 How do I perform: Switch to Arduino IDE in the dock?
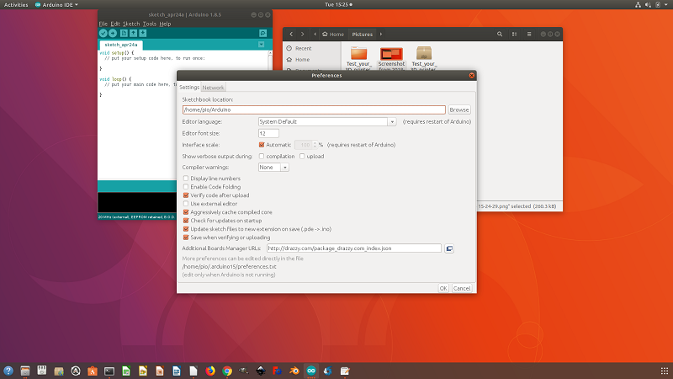311,371
